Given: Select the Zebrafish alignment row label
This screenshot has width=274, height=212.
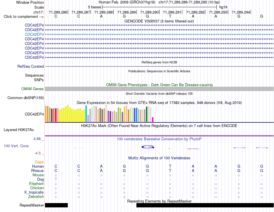Looking at the screenshot, I should (x=36, y=197).
